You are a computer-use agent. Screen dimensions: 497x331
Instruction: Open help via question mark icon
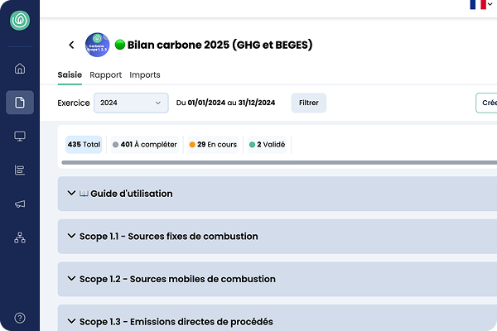pos(20,318)
